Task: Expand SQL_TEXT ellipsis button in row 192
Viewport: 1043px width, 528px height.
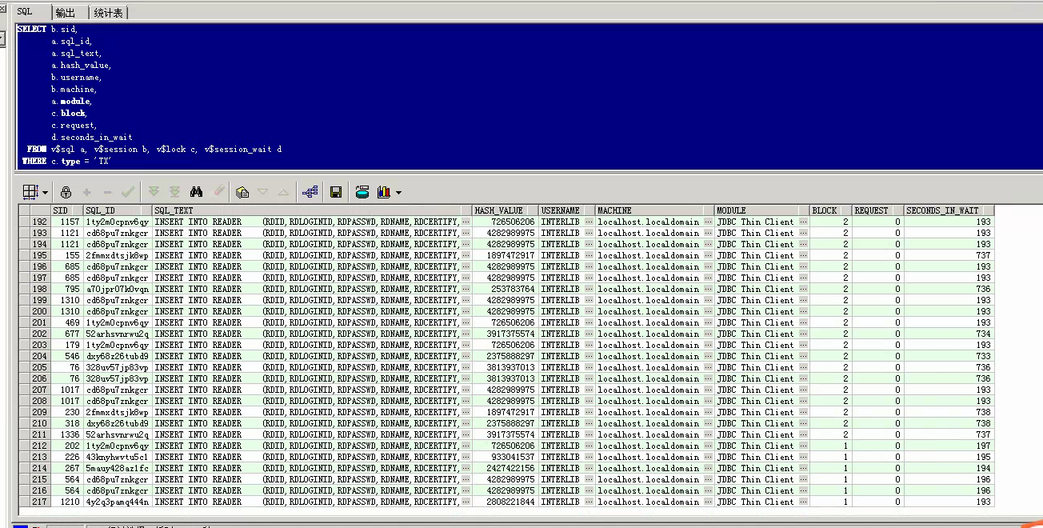Action: click(x=466, y=222)
